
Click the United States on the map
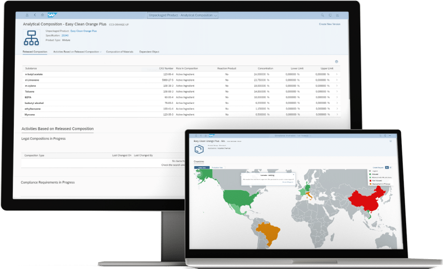tap(240, 198)
